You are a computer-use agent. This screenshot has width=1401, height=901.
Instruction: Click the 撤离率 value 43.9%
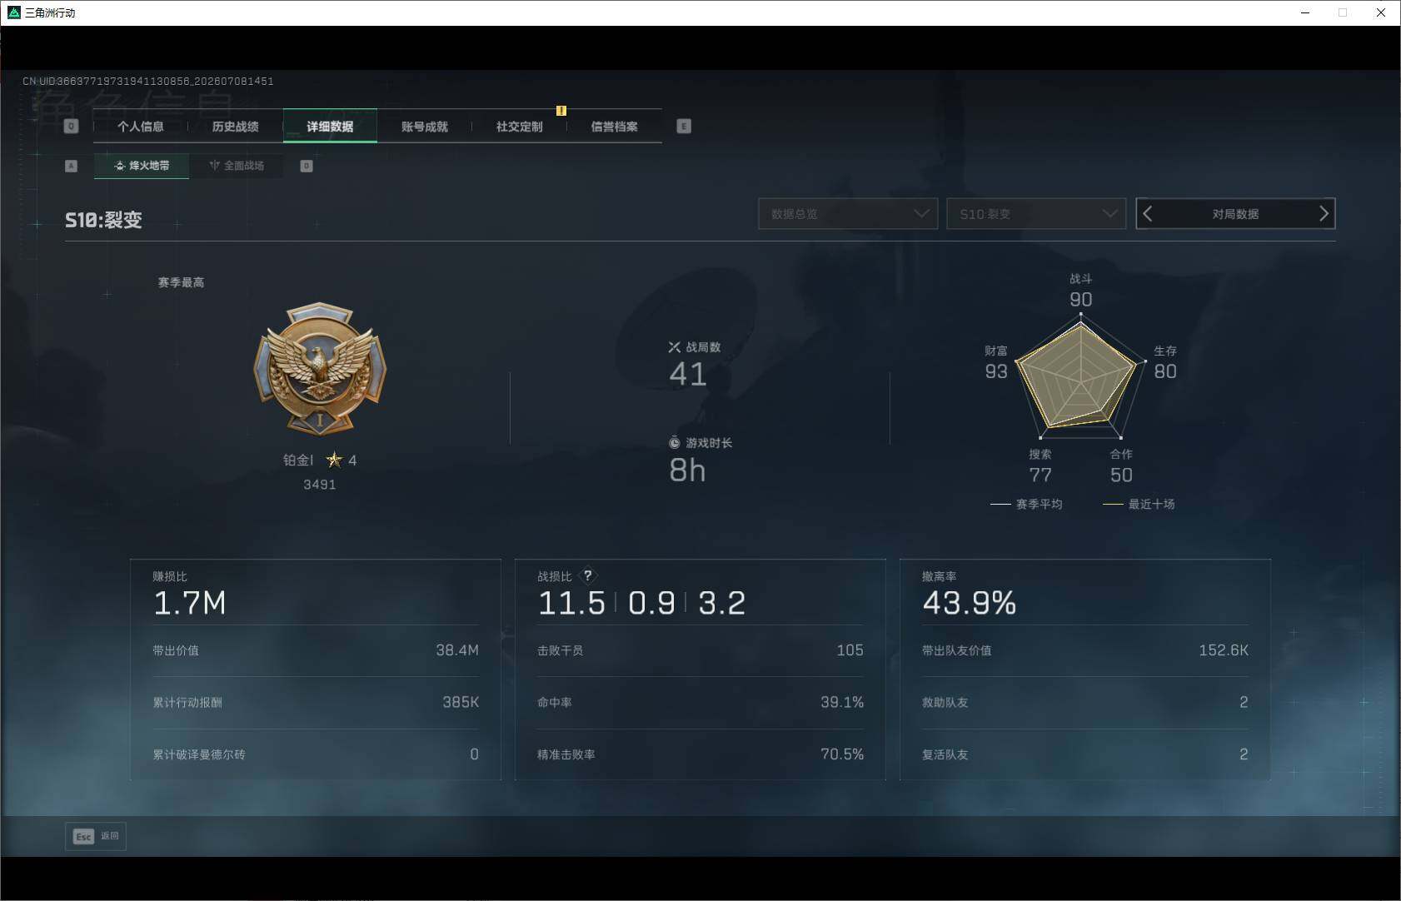pos(970,603)
